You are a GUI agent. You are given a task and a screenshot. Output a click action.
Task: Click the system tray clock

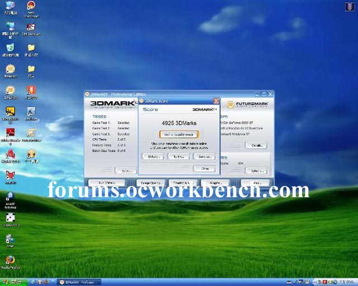[347, 282]
